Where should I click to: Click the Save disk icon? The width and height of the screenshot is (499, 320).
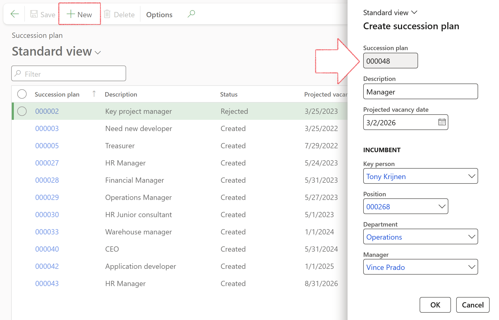coord(34,14)
